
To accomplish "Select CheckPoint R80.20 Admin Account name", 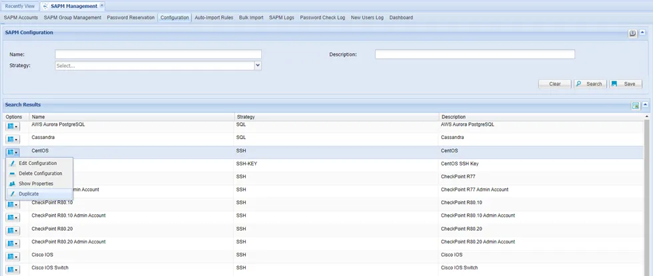I will click(69, 241).
